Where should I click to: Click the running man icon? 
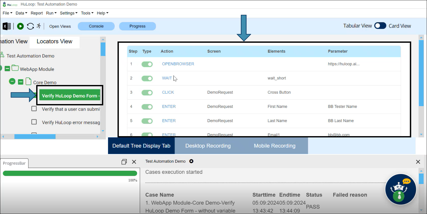click(x=39, y=26)
